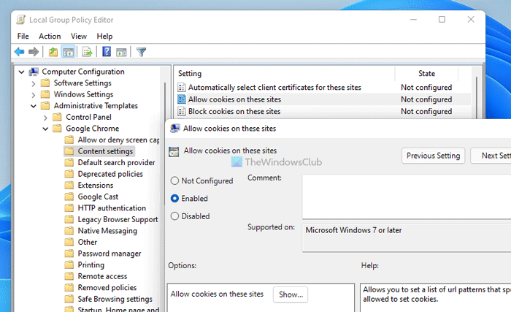
Task: Click the Local Group Policy Editor title icon
Action: point(21,20)
